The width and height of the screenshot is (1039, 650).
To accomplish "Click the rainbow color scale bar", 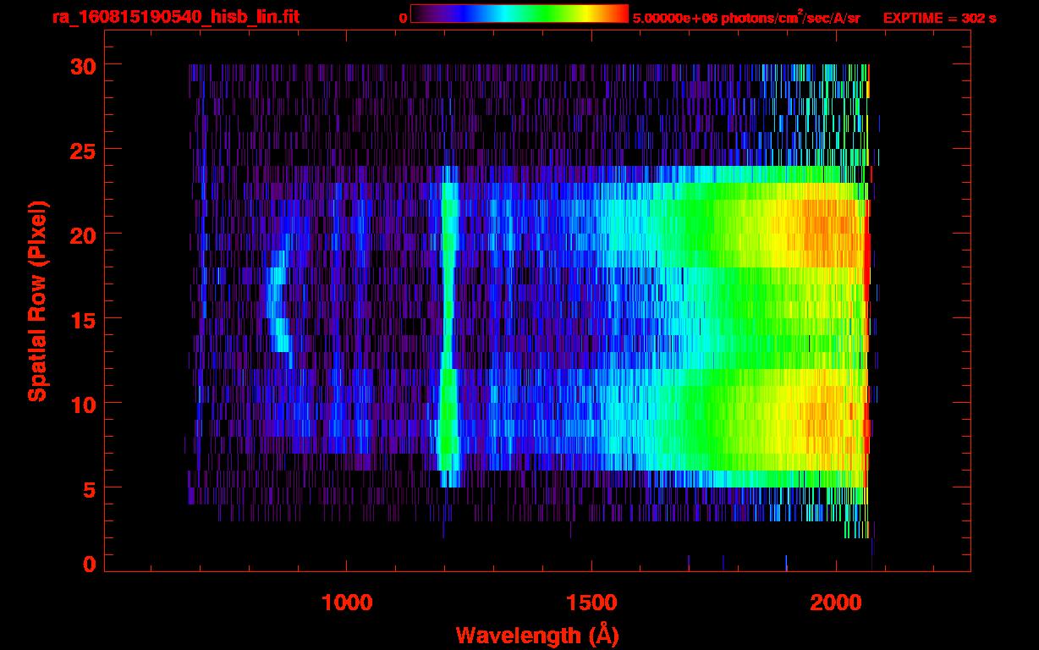I will [519, 14].
